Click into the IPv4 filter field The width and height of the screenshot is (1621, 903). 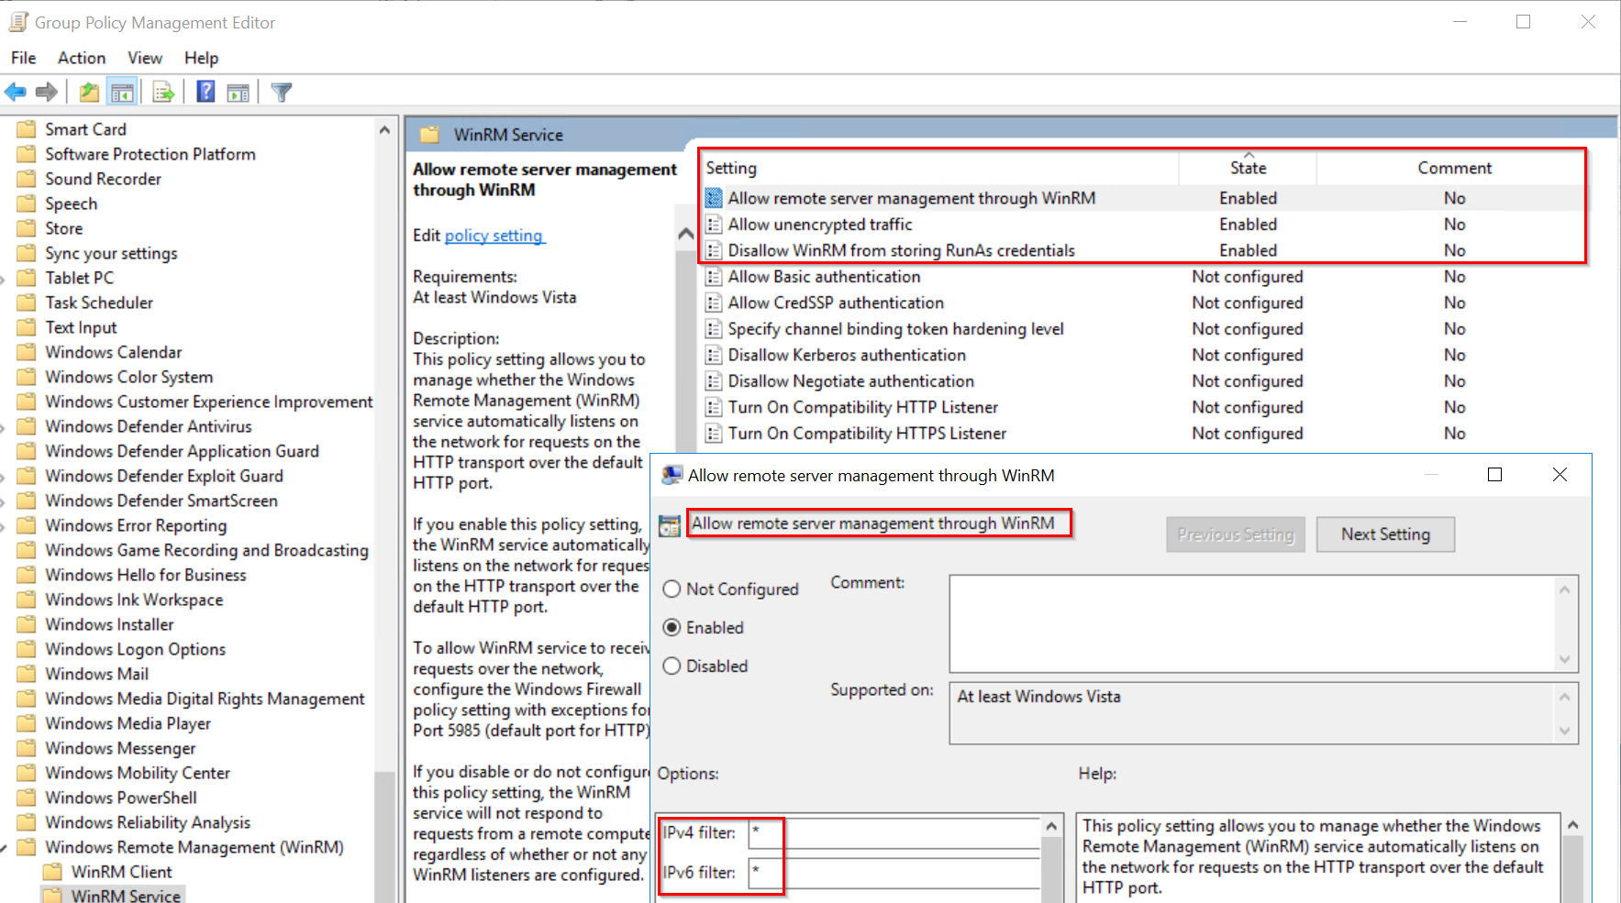click(x=894, y=832)
